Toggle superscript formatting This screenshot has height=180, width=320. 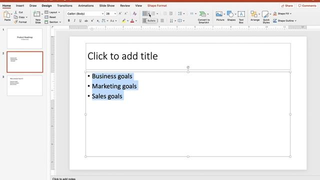tap(92, 20)
